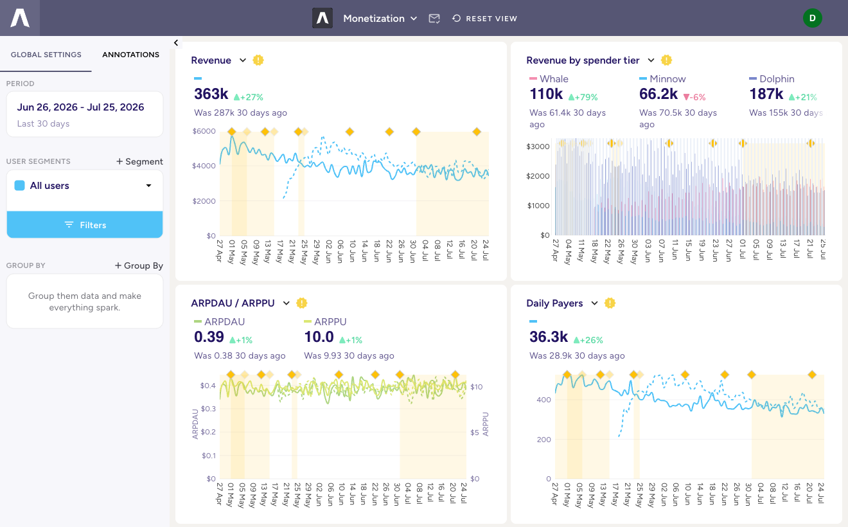Viewport: 848px width, 527px height.
Task: Click the warning badge beside Revenue by spender tier
Action: coord(667,60)
